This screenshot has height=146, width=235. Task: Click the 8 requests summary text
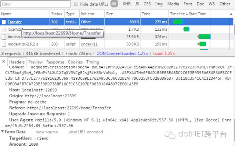click(x=11, y=53)
